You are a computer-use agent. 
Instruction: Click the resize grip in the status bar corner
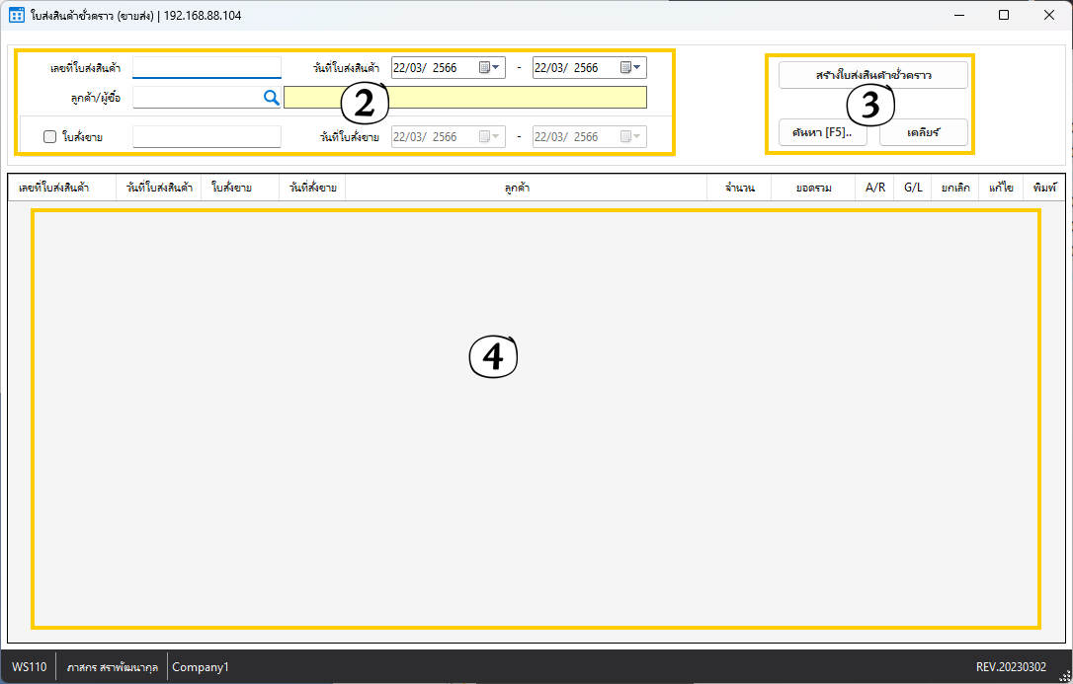(x=1064, y=675)
